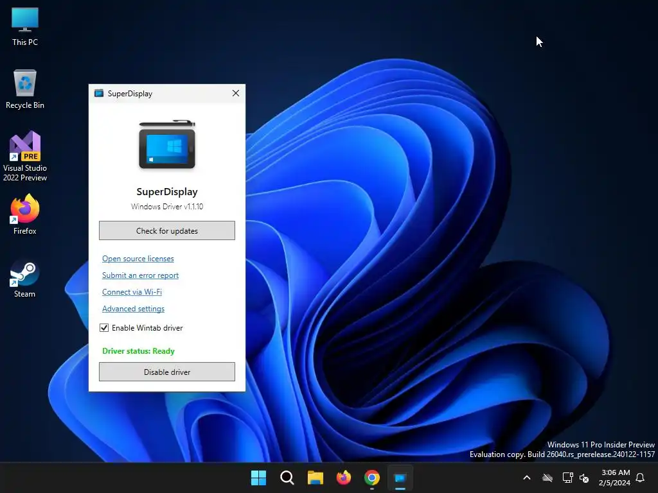Open File Explorer from the taskbar
The image size is (658, 493).
[x=315, y=478]
